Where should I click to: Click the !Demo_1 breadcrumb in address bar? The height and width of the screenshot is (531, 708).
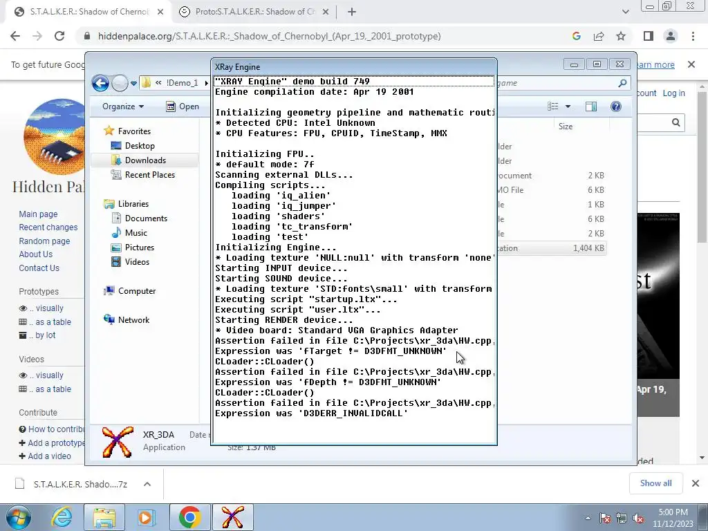click(x=182, y=83)
